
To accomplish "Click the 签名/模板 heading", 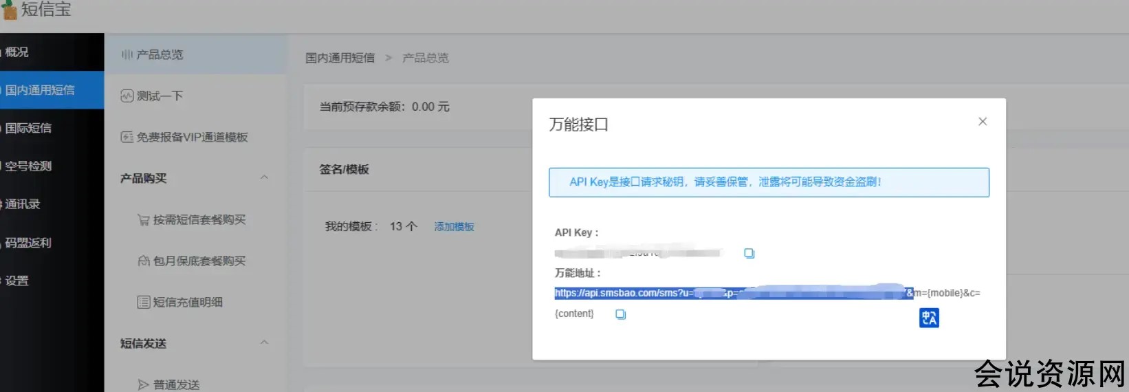I will coord(344,169).
